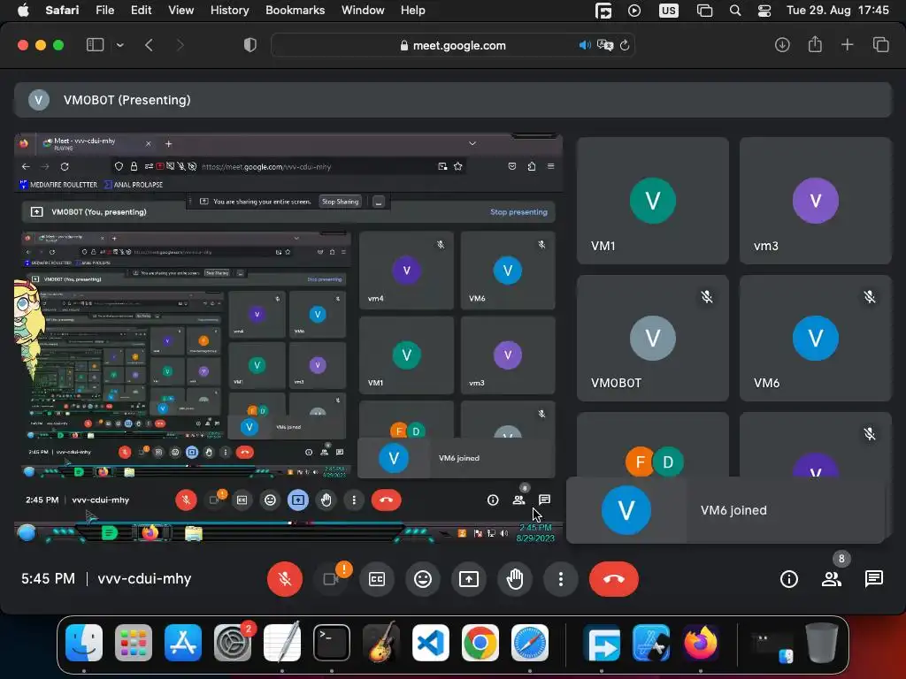Raise your hand in the meeting
Image resolution: width=906 pixels, height=679 pixels.
[x=515, y=578]
